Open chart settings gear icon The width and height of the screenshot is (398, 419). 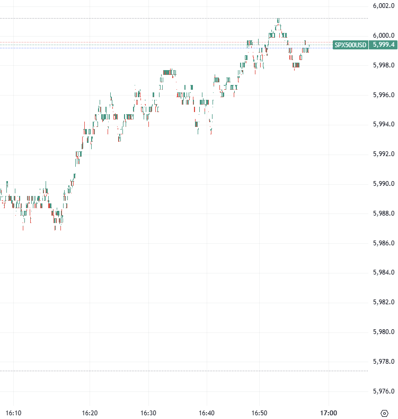pyautogui.click(x=384, y=413)
